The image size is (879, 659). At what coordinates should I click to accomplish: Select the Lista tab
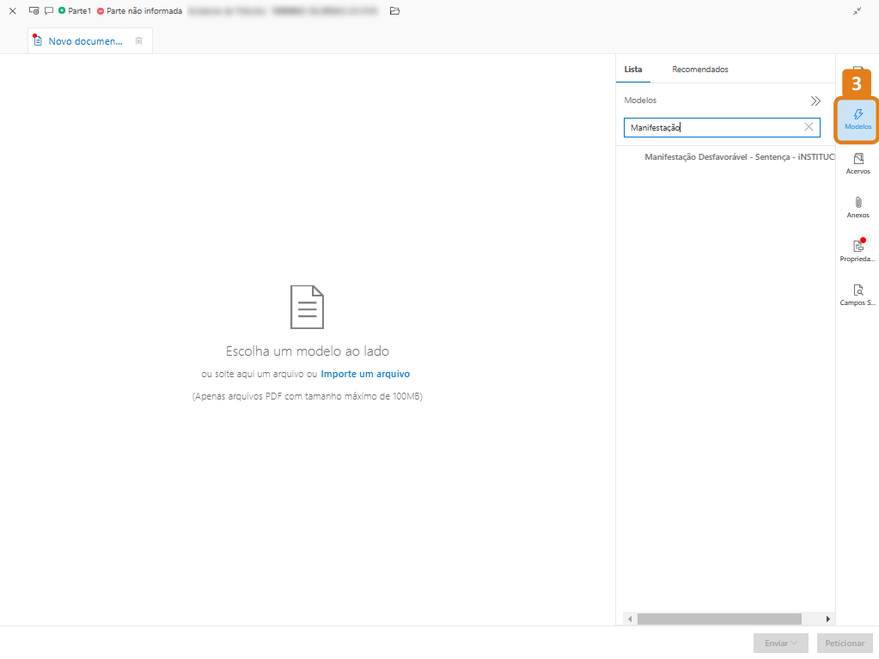click(632, 69)
